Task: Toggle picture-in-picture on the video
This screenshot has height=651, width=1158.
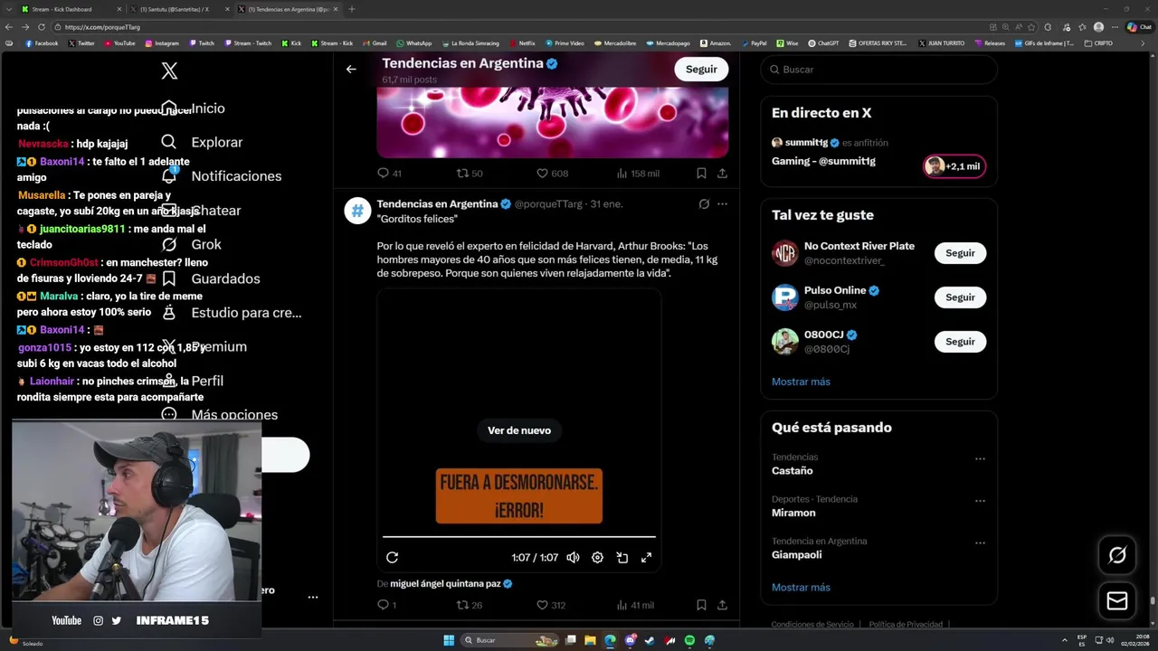Action: tap(622, 558)
